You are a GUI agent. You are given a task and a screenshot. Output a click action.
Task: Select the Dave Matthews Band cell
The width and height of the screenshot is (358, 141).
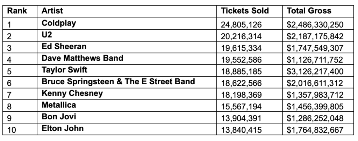82,58
